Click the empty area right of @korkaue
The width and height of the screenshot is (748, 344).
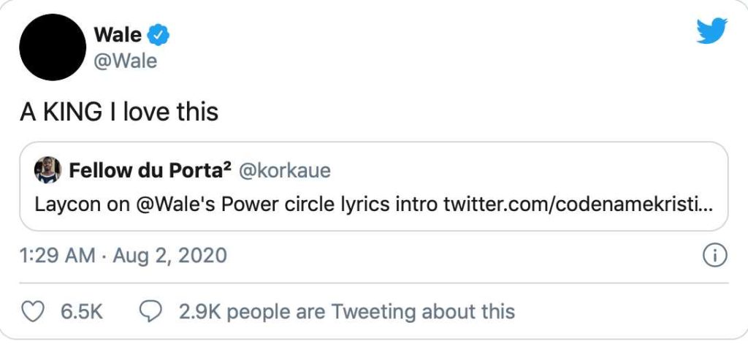(x=526, y=172)
